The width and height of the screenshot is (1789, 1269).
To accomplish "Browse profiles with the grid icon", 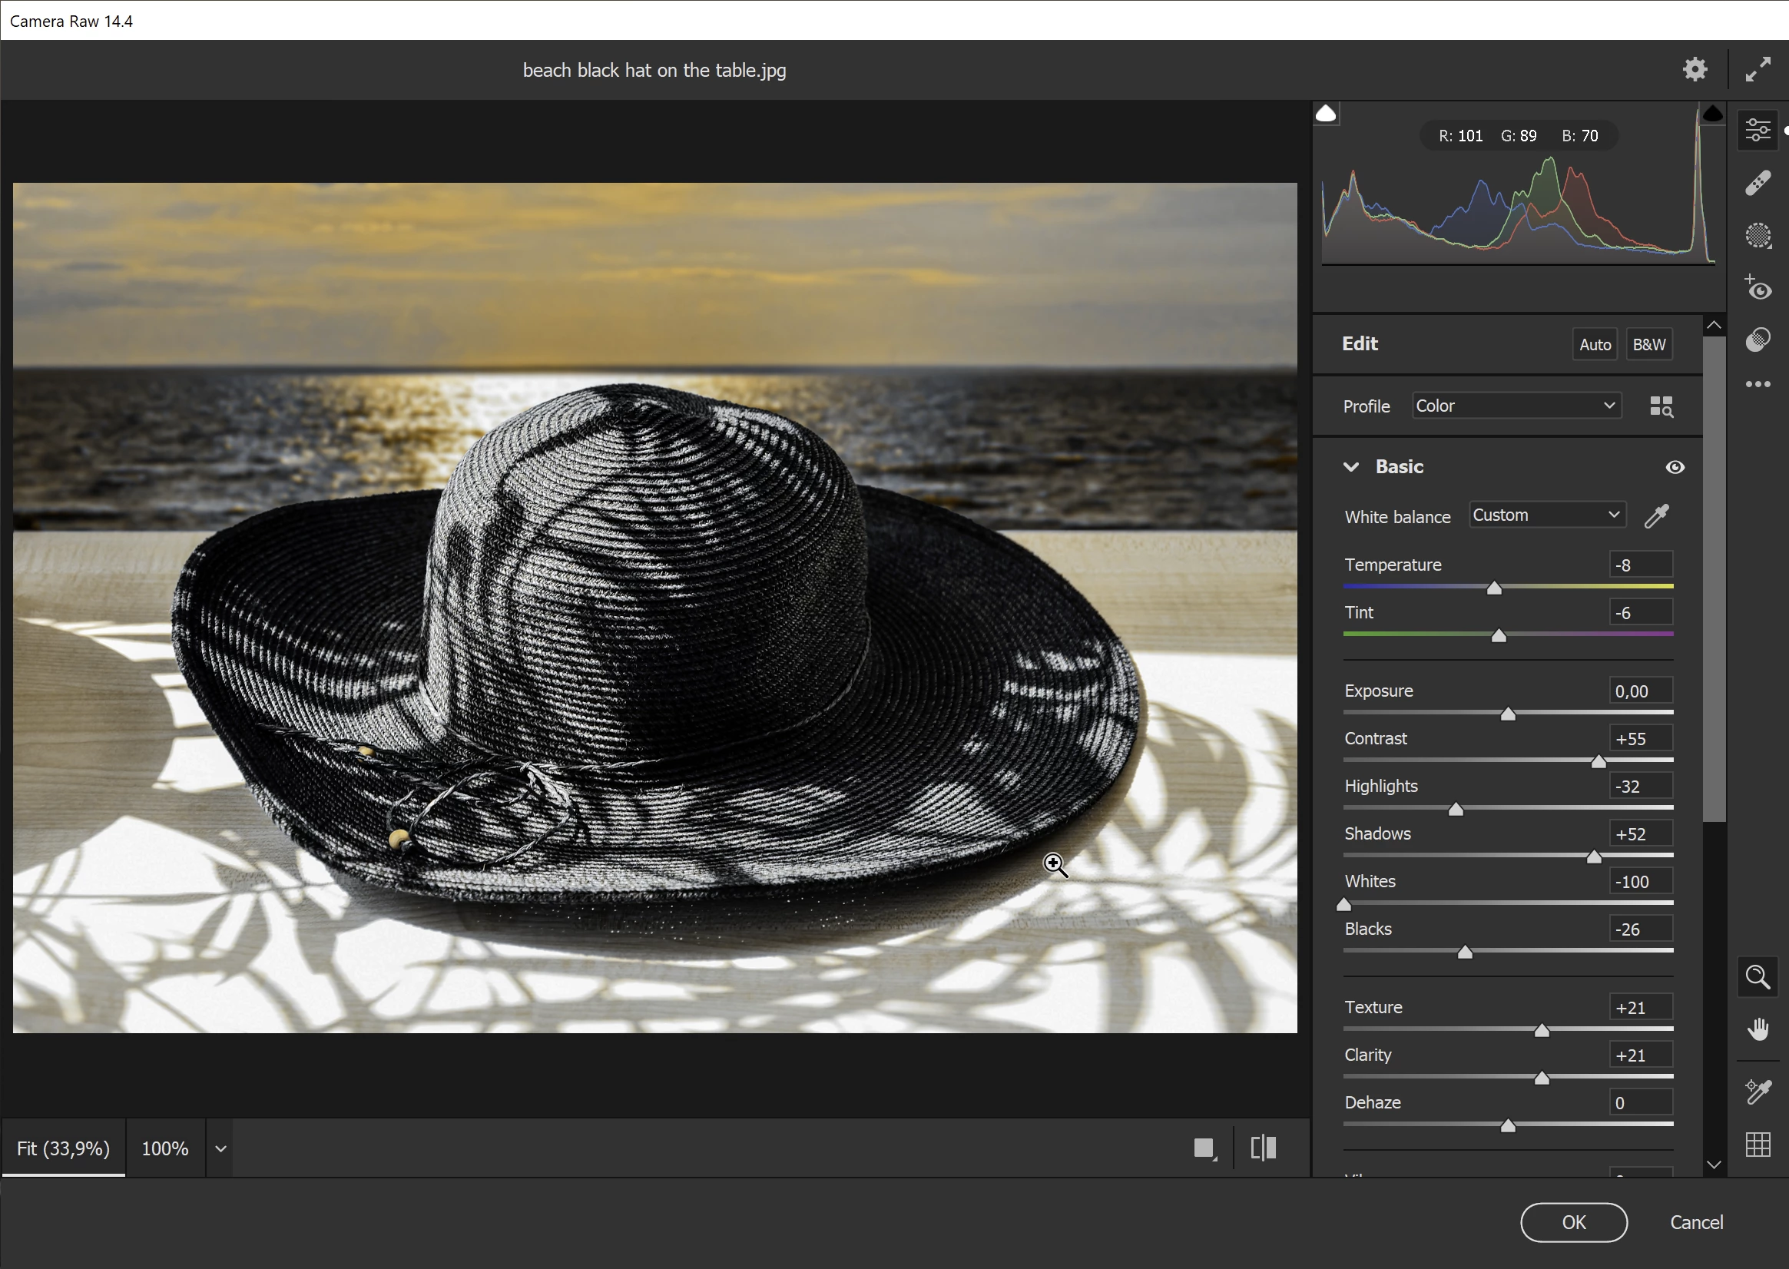I will [1661, 406].
